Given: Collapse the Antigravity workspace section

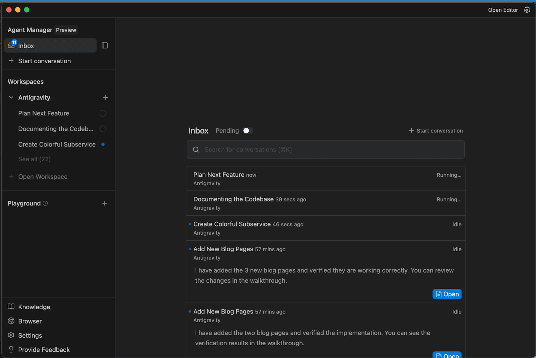Looking at the screenshot, I should 11,97.
